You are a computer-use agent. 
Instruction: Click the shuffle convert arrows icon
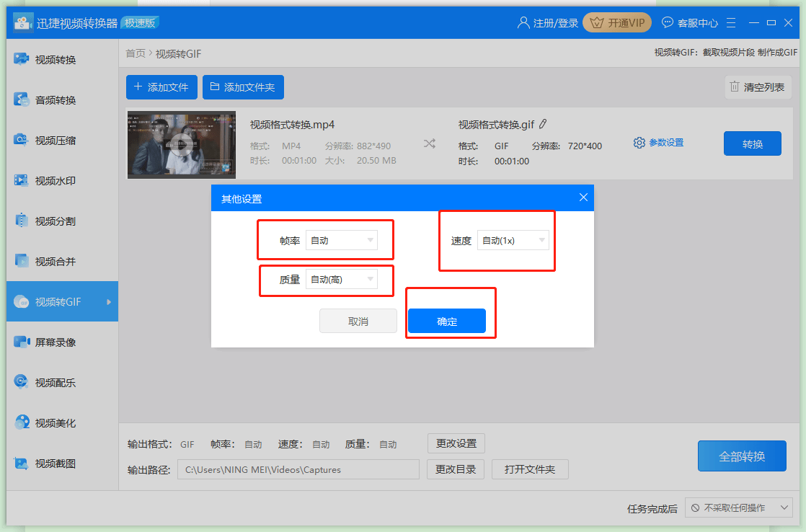(430, 143)
